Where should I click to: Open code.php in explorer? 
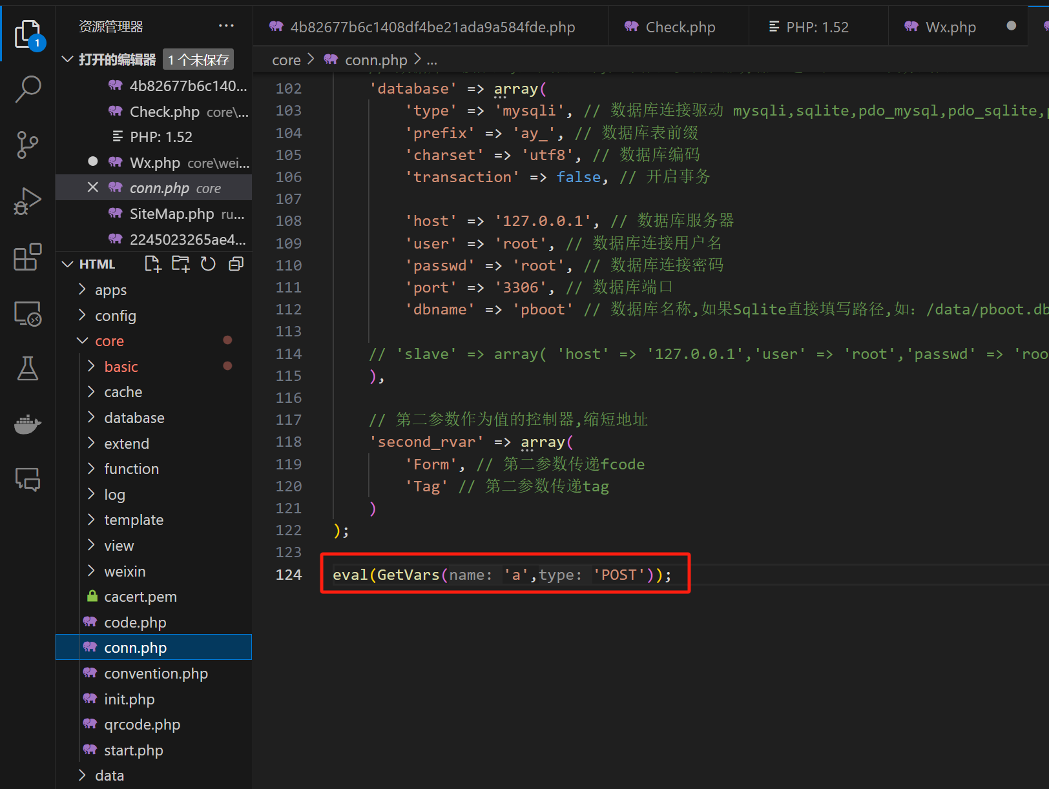[154, 622]
